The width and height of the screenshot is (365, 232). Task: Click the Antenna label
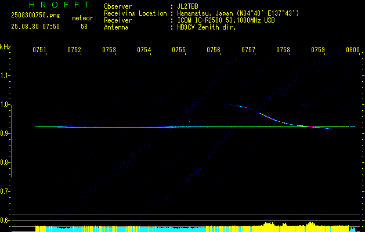pos(116,27)
